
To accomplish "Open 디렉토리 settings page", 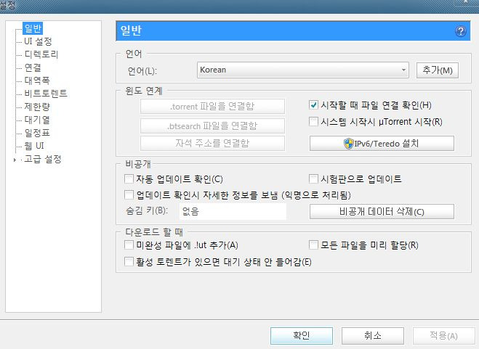I will tap(41, 54).
